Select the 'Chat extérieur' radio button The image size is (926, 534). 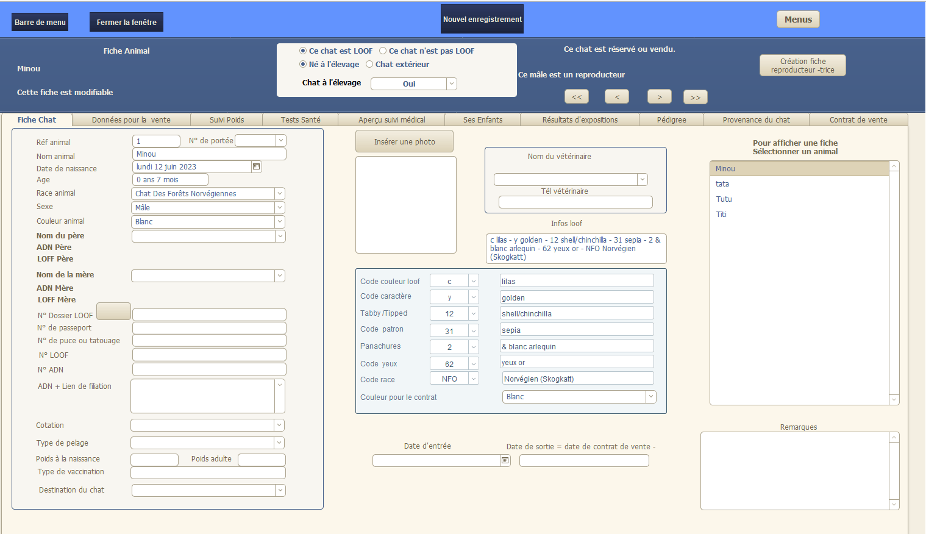click(369, 64)
